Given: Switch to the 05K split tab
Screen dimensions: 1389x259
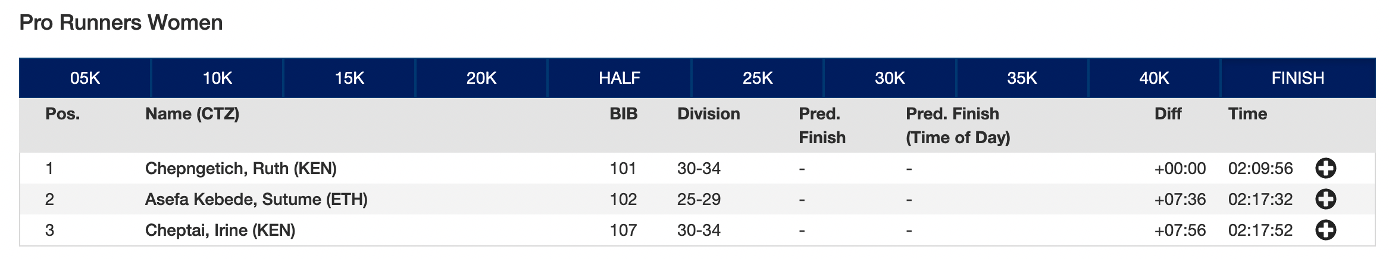Looking at the screenshot, I should click(x=85, y=78).
